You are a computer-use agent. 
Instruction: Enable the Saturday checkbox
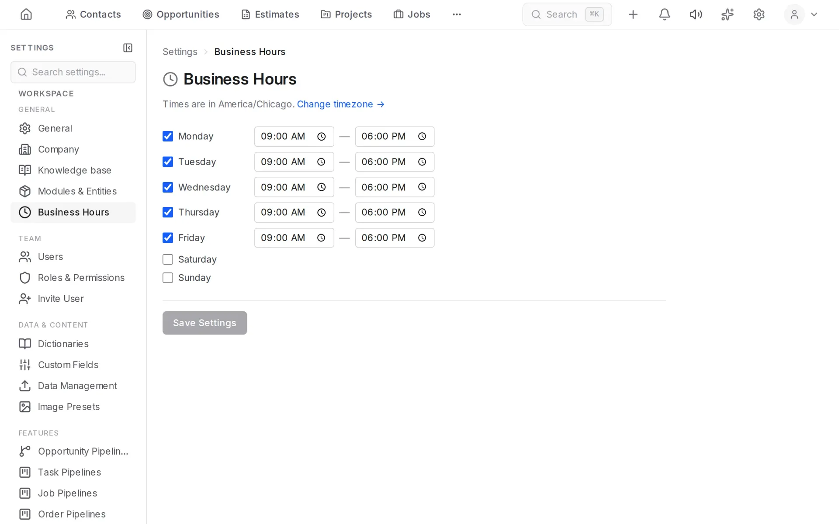[168, 259]
